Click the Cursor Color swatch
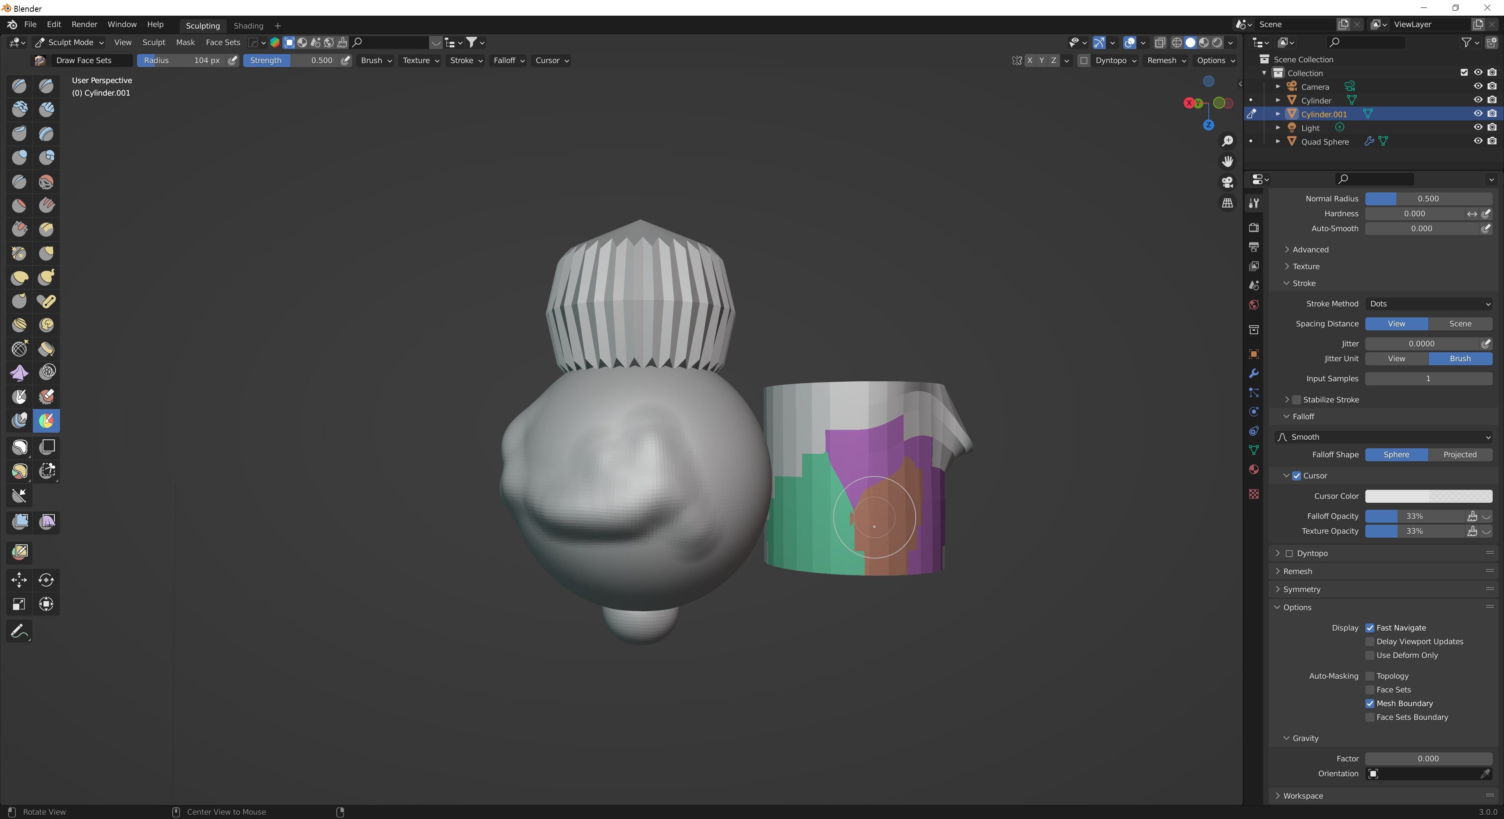1504x819 pixels. click(x=1428, y=496)
